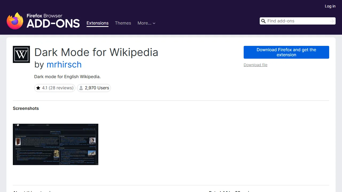Click the arrow icon inside the search bar
The image size is (342, 192).
click(x=332, y=21)
